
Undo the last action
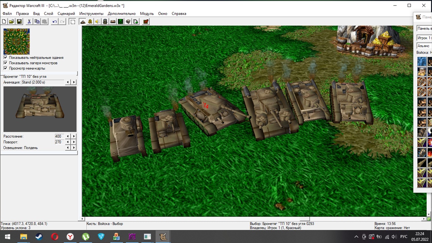(x=55, y=22)
